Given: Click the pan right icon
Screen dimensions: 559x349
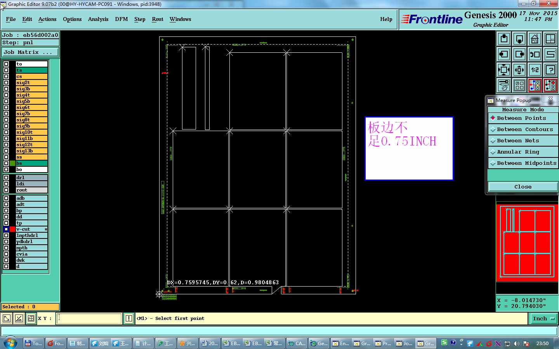Looking at the screenshot, I should [519, 54].
